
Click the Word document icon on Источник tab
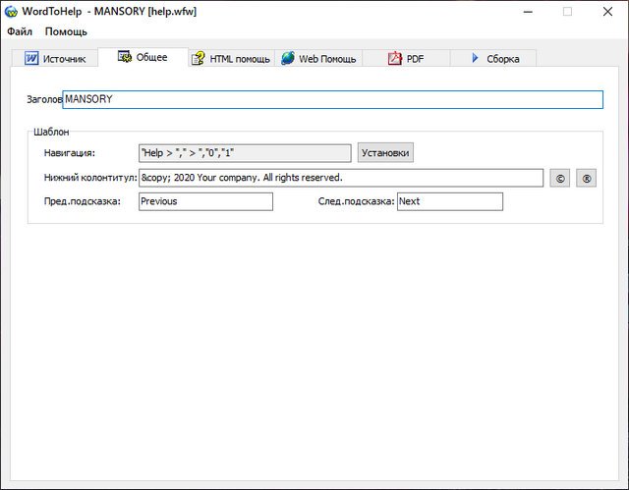pyautogui.click(x=32, y=58)
